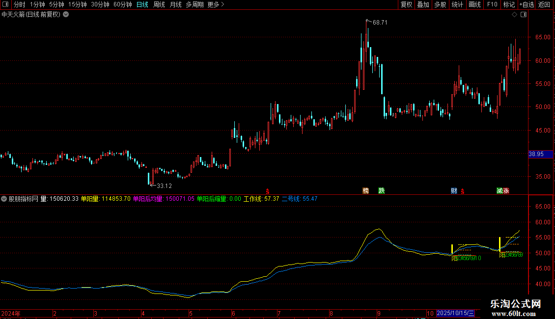The image size is (555, 319).
Task: Switch to the 周线 weekly tab
Action: 159,4
